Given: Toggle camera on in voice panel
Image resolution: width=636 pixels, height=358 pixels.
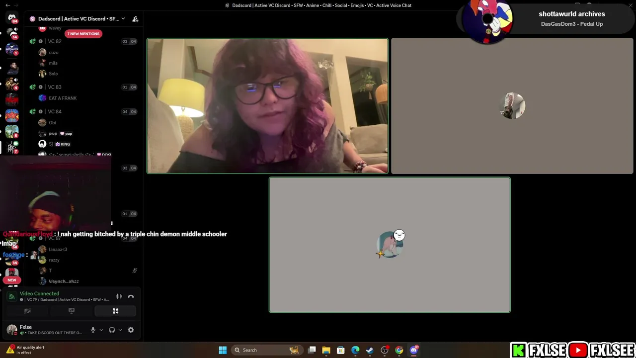Looking at the screenshot, I should click(x=27, y=311).
